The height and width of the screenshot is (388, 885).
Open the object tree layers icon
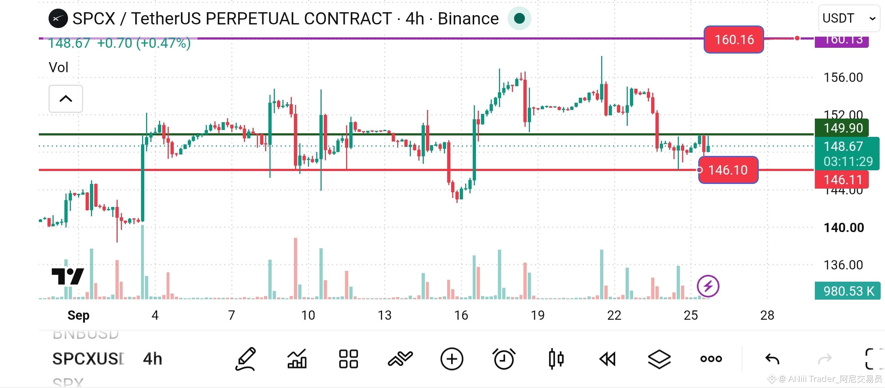(x=659, y=359)
